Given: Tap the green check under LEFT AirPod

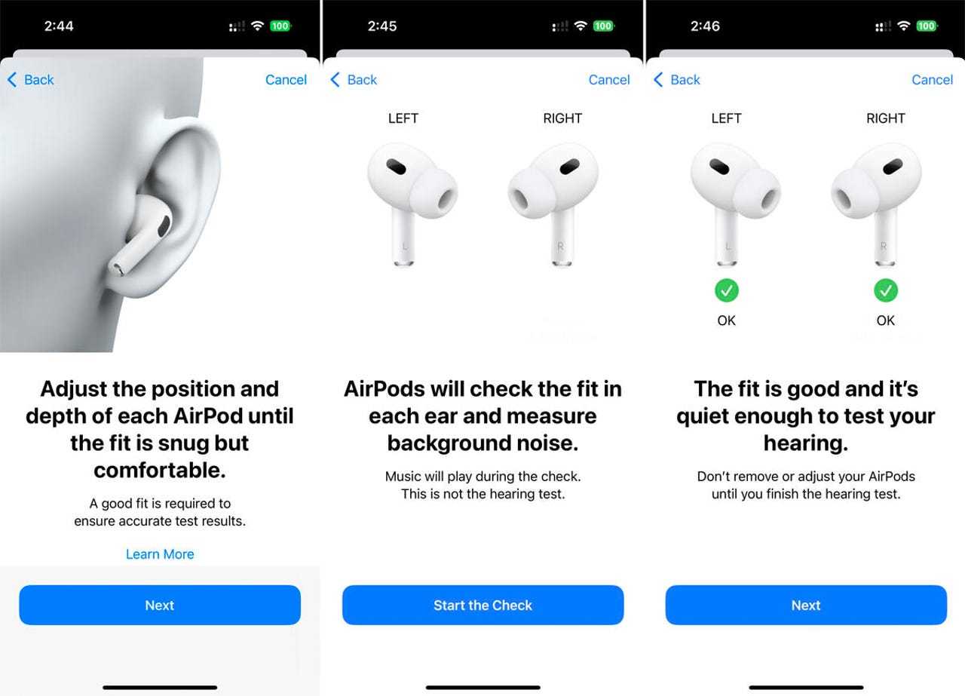Looking at the screenshot, I should [726, 290].
